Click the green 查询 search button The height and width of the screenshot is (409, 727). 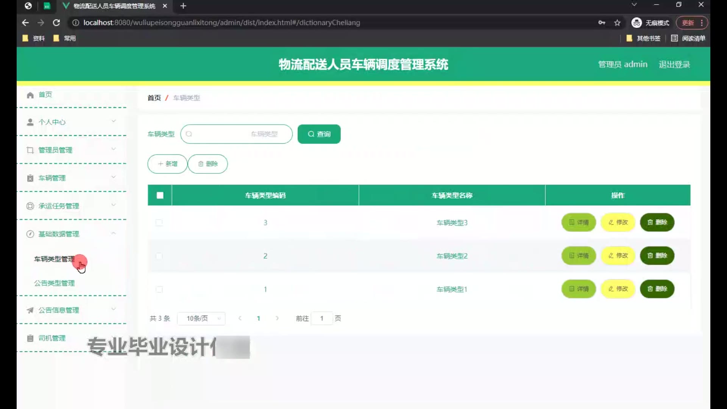[x=319, y=134]
